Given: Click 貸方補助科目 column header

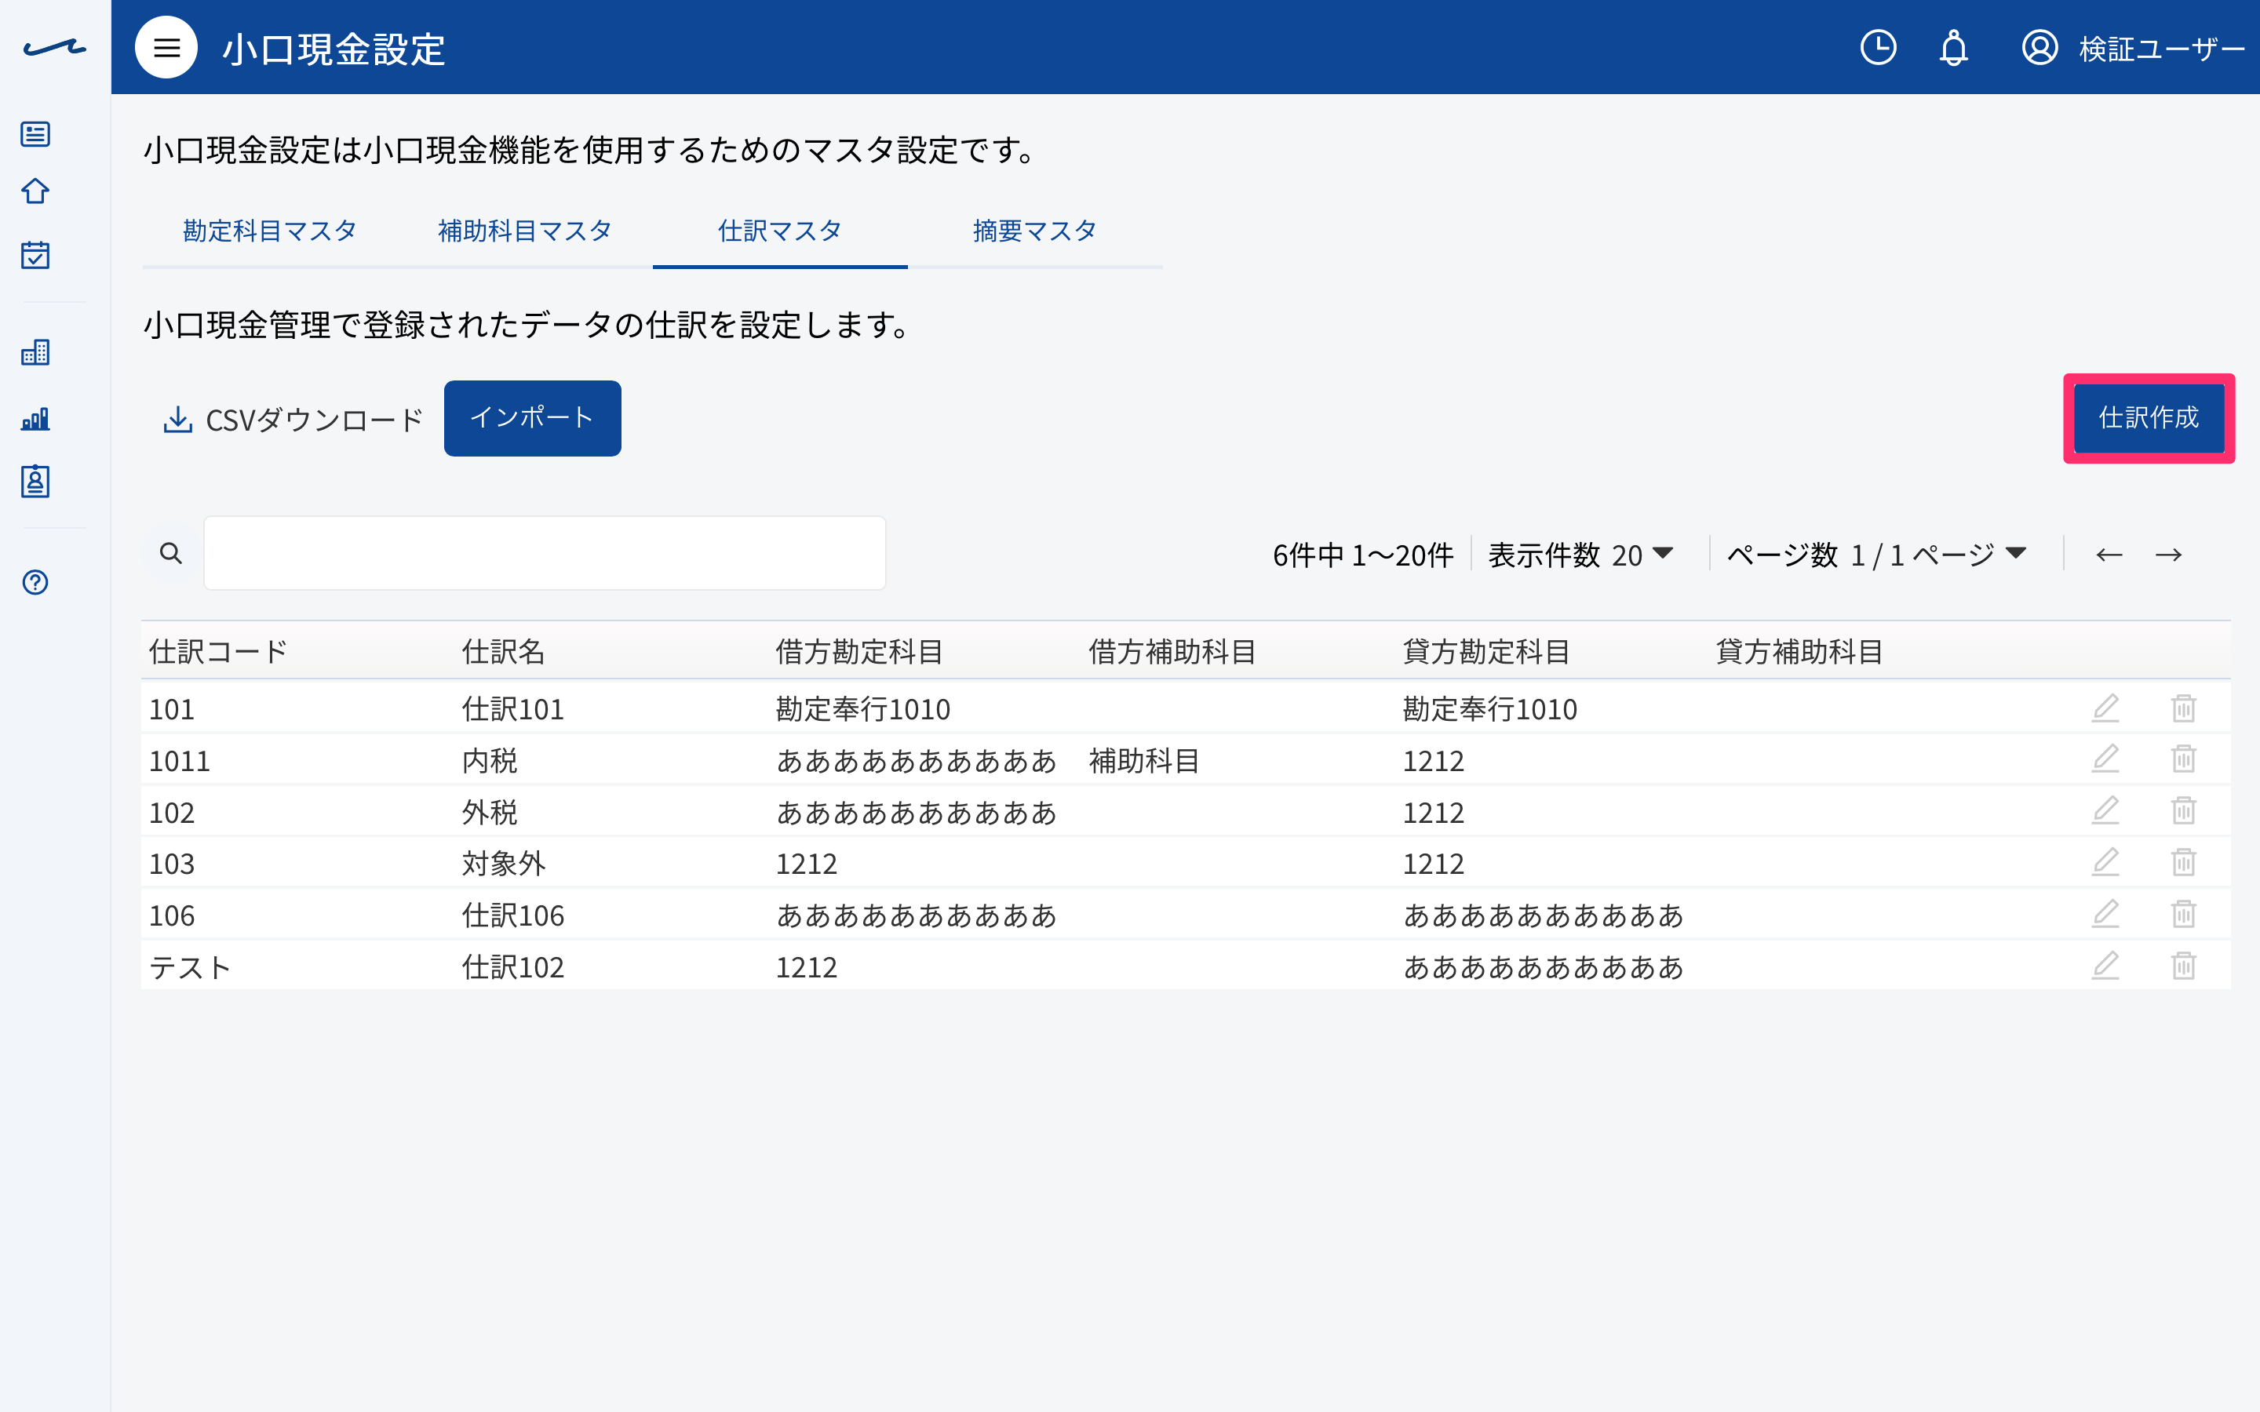Looking at the screenshot, I should [x=1799, y=651].
